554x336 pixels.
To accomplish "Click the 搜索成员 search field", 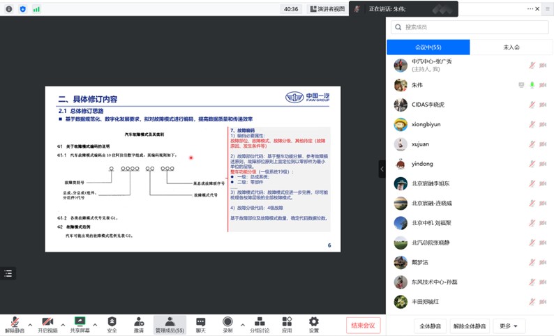I will [x=469, y=27].
